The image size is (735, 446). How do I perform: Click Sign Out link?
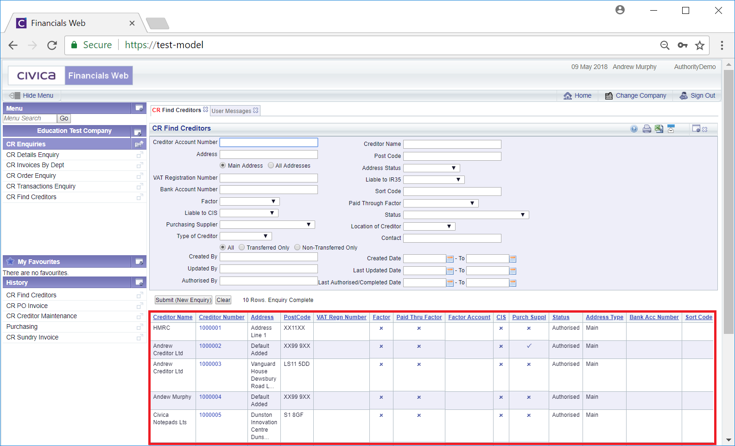[697, 95]
